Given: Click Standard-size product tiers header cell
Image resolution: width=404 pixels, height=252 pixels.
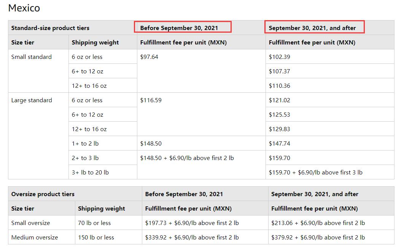Looking at the screenshot, I should click(50, 28).
